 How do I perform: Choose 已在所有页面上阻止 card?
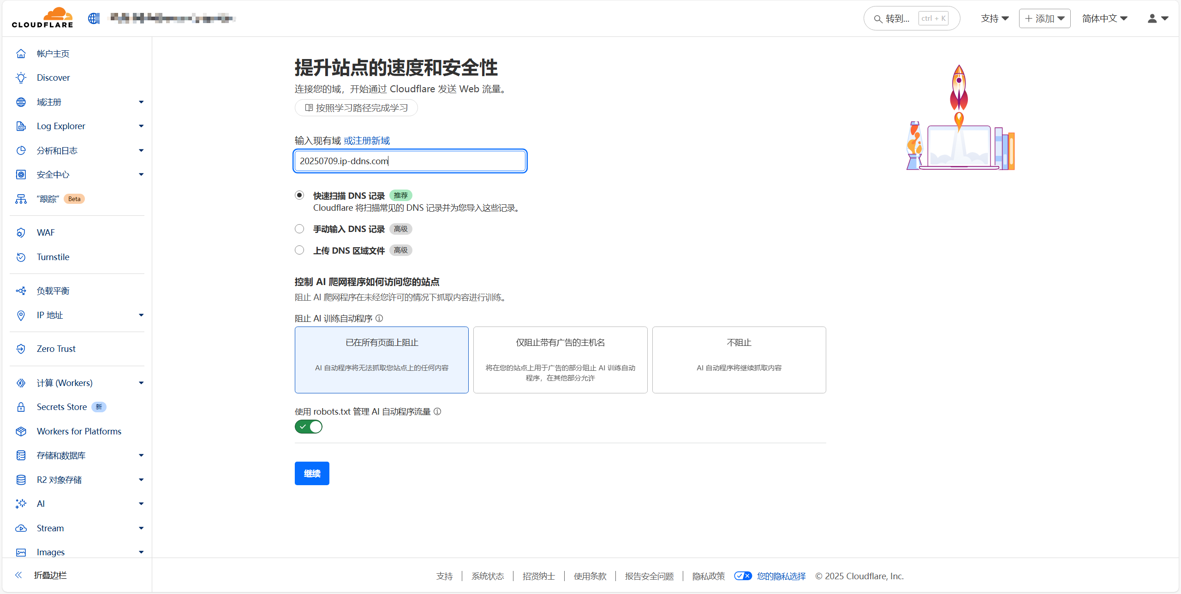382,360
